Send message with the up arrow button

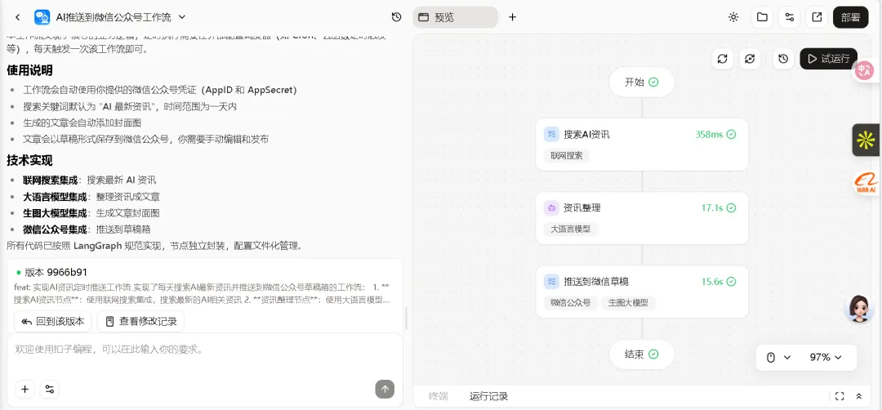pos(385,389)
